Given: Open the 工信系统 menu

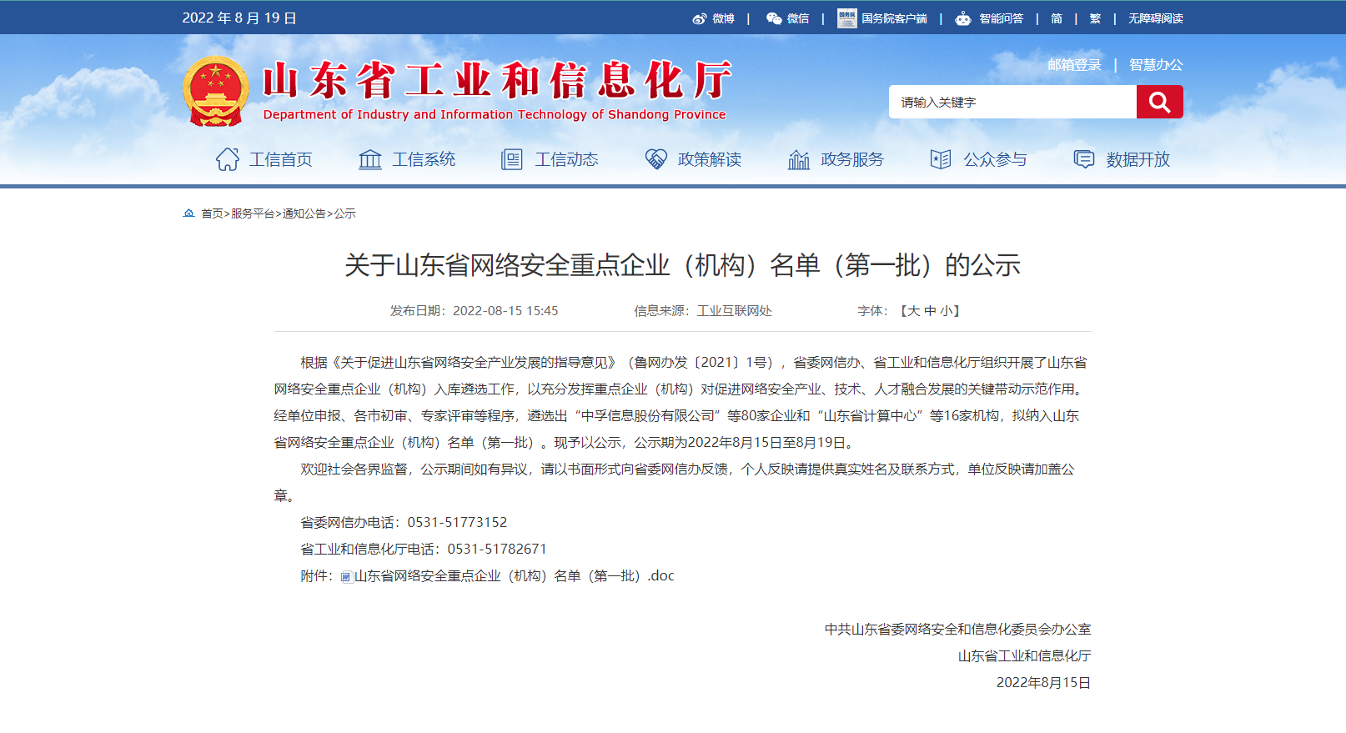Looking at the screenshot, I should 423,159.
